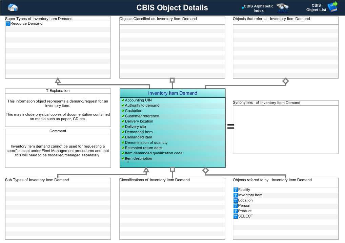This screenshot has width=345, height=243.
Task: Select the Custodian attribute
Action: [x=133, y=111]
